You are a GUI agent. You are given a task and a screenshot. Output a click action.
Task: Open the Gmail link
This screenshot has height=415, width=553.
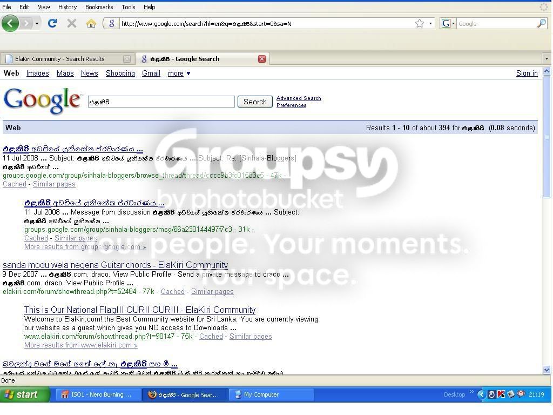tap(151, 73)
